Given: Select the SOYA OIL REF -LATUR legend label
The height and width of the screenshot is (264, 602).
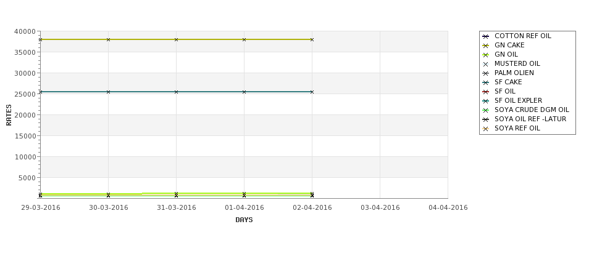Looking at the screenshot, I should point(530,119).
